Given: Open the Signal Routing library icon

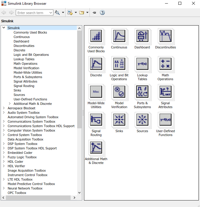Looking at the screenshot, I should click(96, 120).
